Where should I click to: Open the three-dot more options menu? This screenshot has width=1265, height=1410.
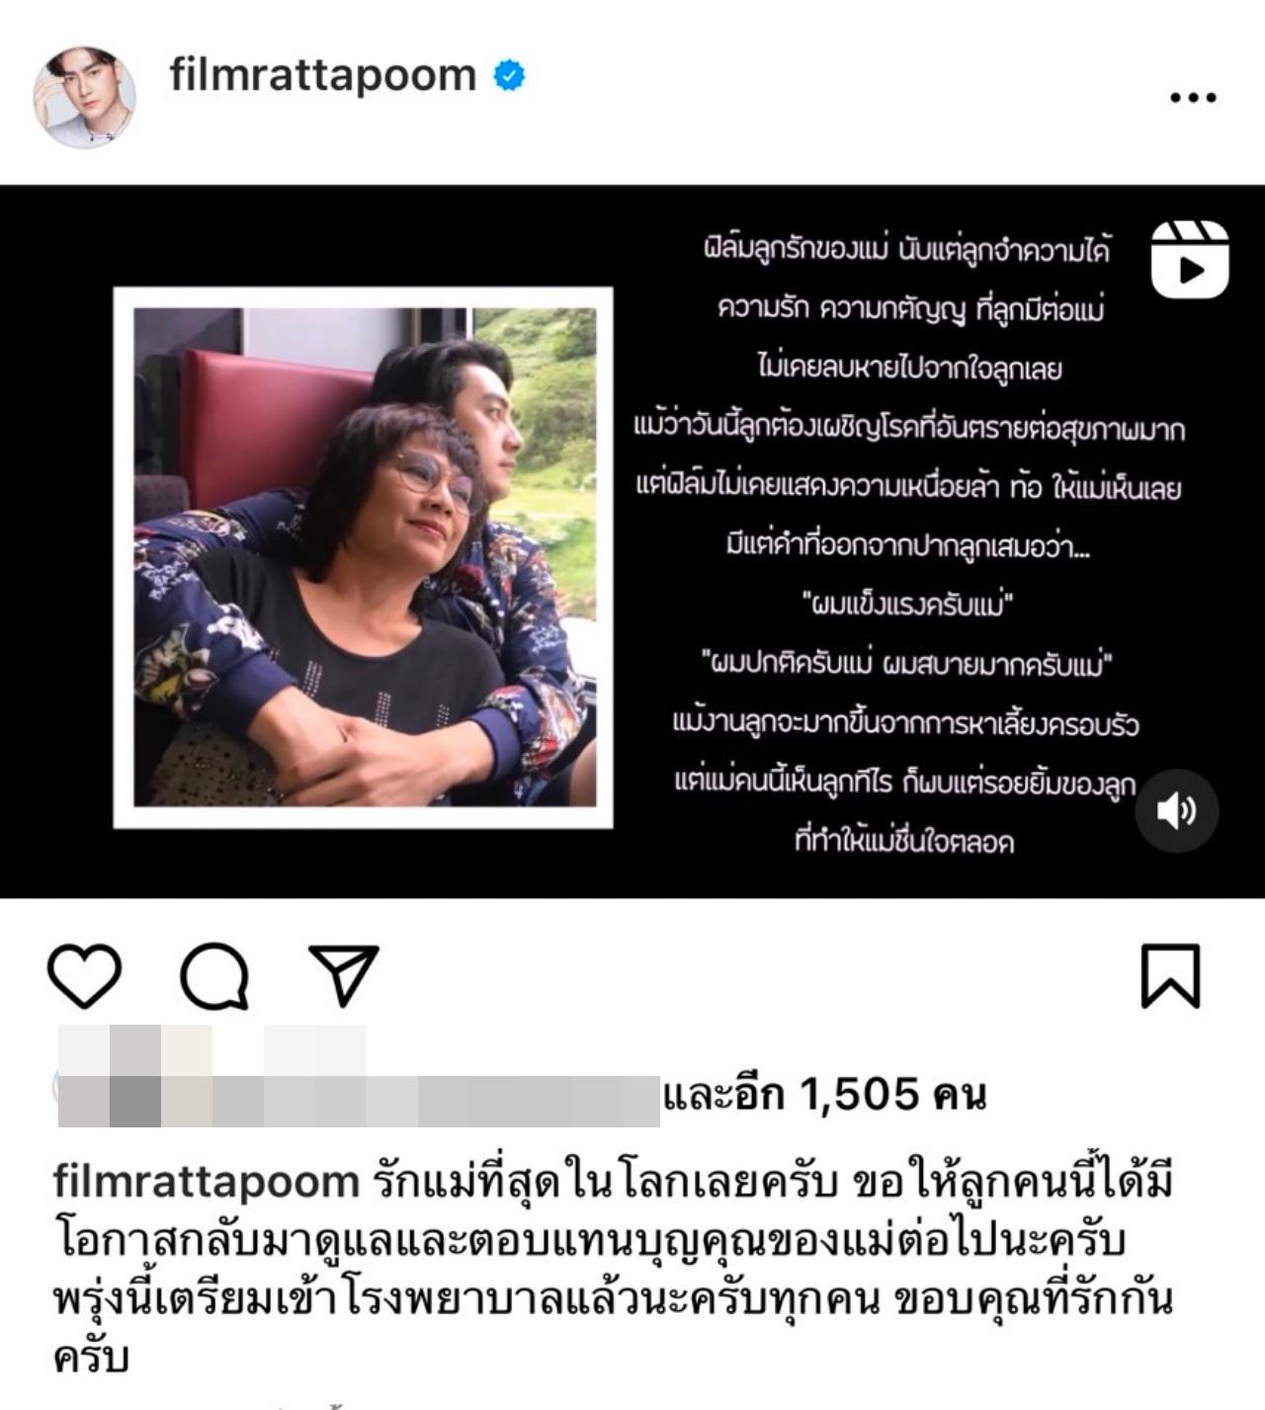[1193, 97]
